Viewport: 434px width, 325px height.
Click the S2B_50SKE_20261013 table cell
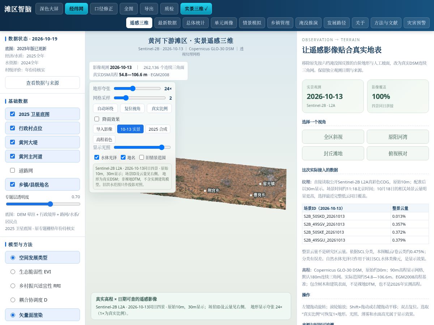(x=346, y=232)
